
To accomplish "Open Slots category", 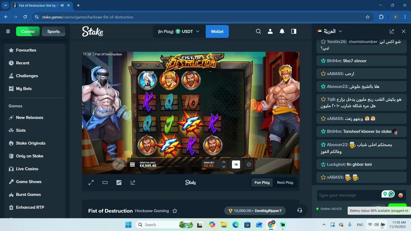I will pyautogui.click(x=35, y=130).
